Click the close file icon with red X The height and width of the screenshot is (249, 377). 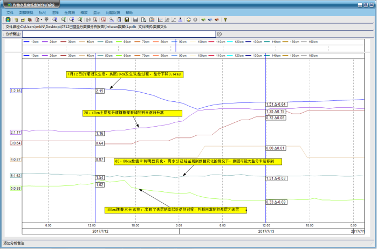pos(30,20)
